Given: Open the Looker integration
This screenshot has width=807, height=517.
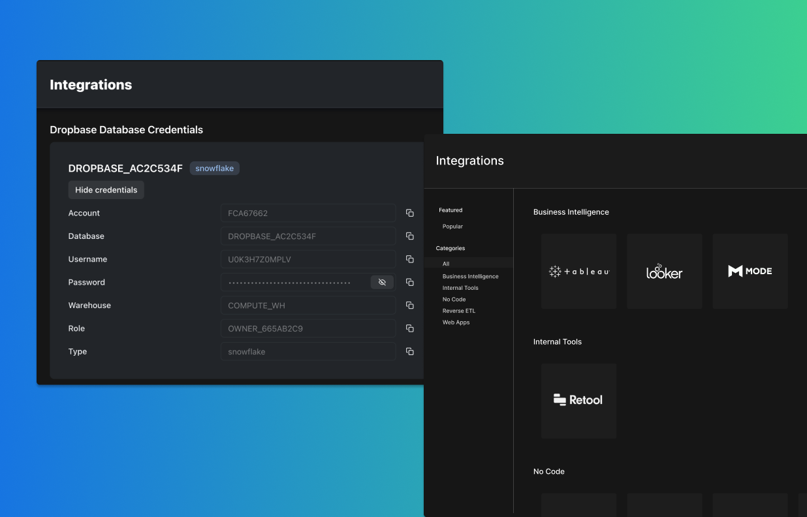Looking at the screenshot, I should pyautogui.click(x=664, y=271).
